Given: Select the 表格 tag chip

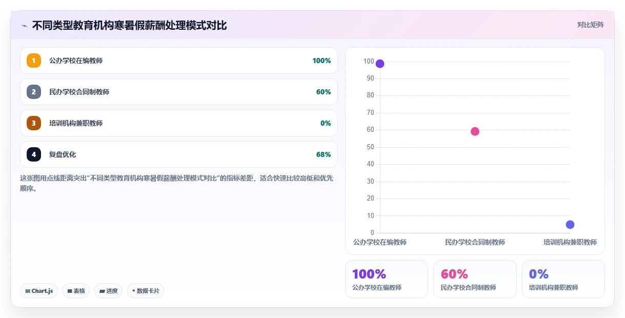Looking at the screenshot, I should [76, 291].
